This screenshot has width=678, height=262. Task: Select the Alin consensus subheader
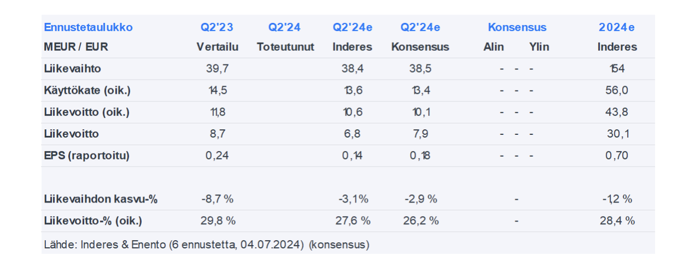point(493,47)
